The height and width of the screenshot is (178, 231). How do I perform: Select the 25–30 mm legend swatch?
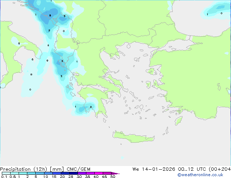coord(74,173)
